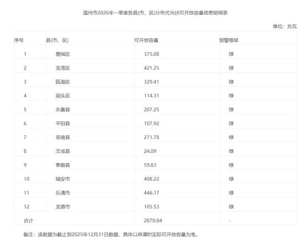Click 绿 warning level for 瓯海区
The image size is (307, 244).
coord(231,82)
